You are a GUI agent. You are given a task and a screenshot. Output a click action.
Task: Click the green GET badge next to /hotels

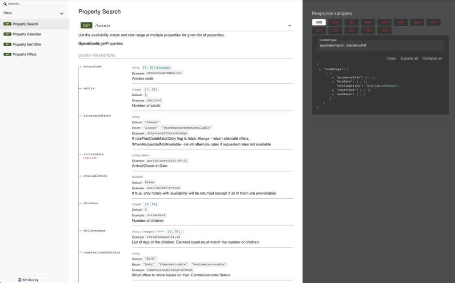[x=86, y=26]
